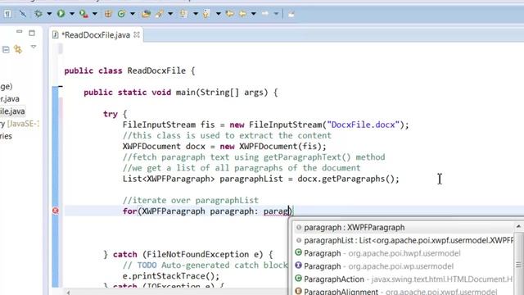
Task: Click the Previous Annotation icon
Action: [x=206, y=14]
